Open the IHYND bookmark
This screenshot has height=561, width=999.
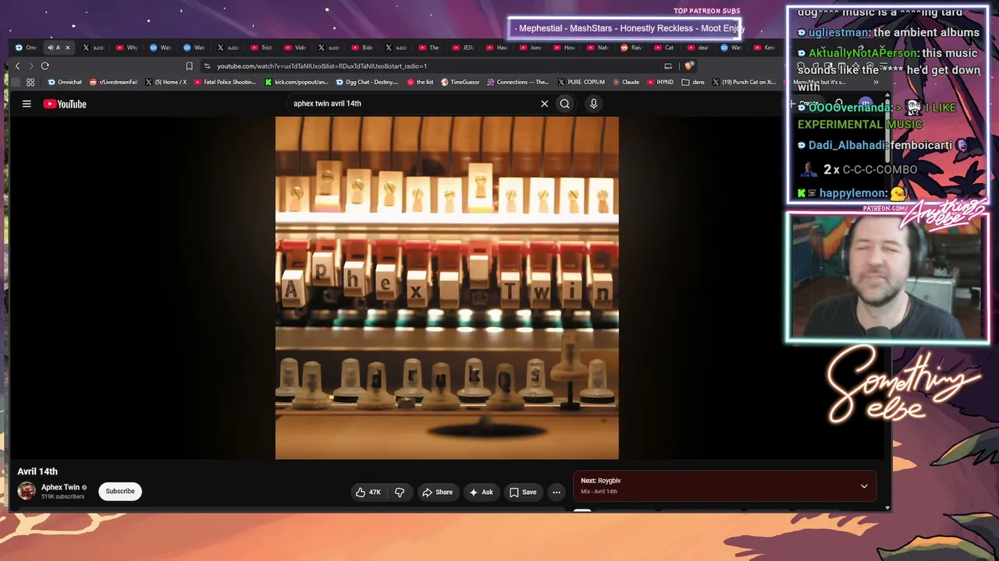(659, 82)
